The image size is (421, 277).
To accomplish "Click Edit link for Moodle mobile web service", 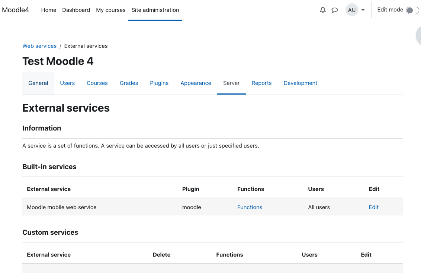I will click(x=374, y=207).
